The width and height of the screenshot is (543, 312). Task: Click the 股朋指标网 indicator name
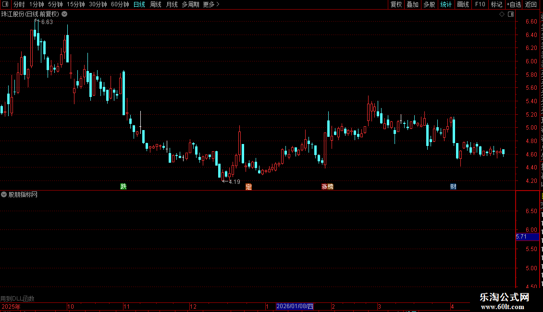click(x=23, y=195)
